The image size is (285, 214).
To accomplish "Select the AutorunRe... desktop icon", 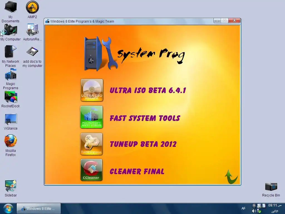I will pyautogui.click(x=32, y=32).
